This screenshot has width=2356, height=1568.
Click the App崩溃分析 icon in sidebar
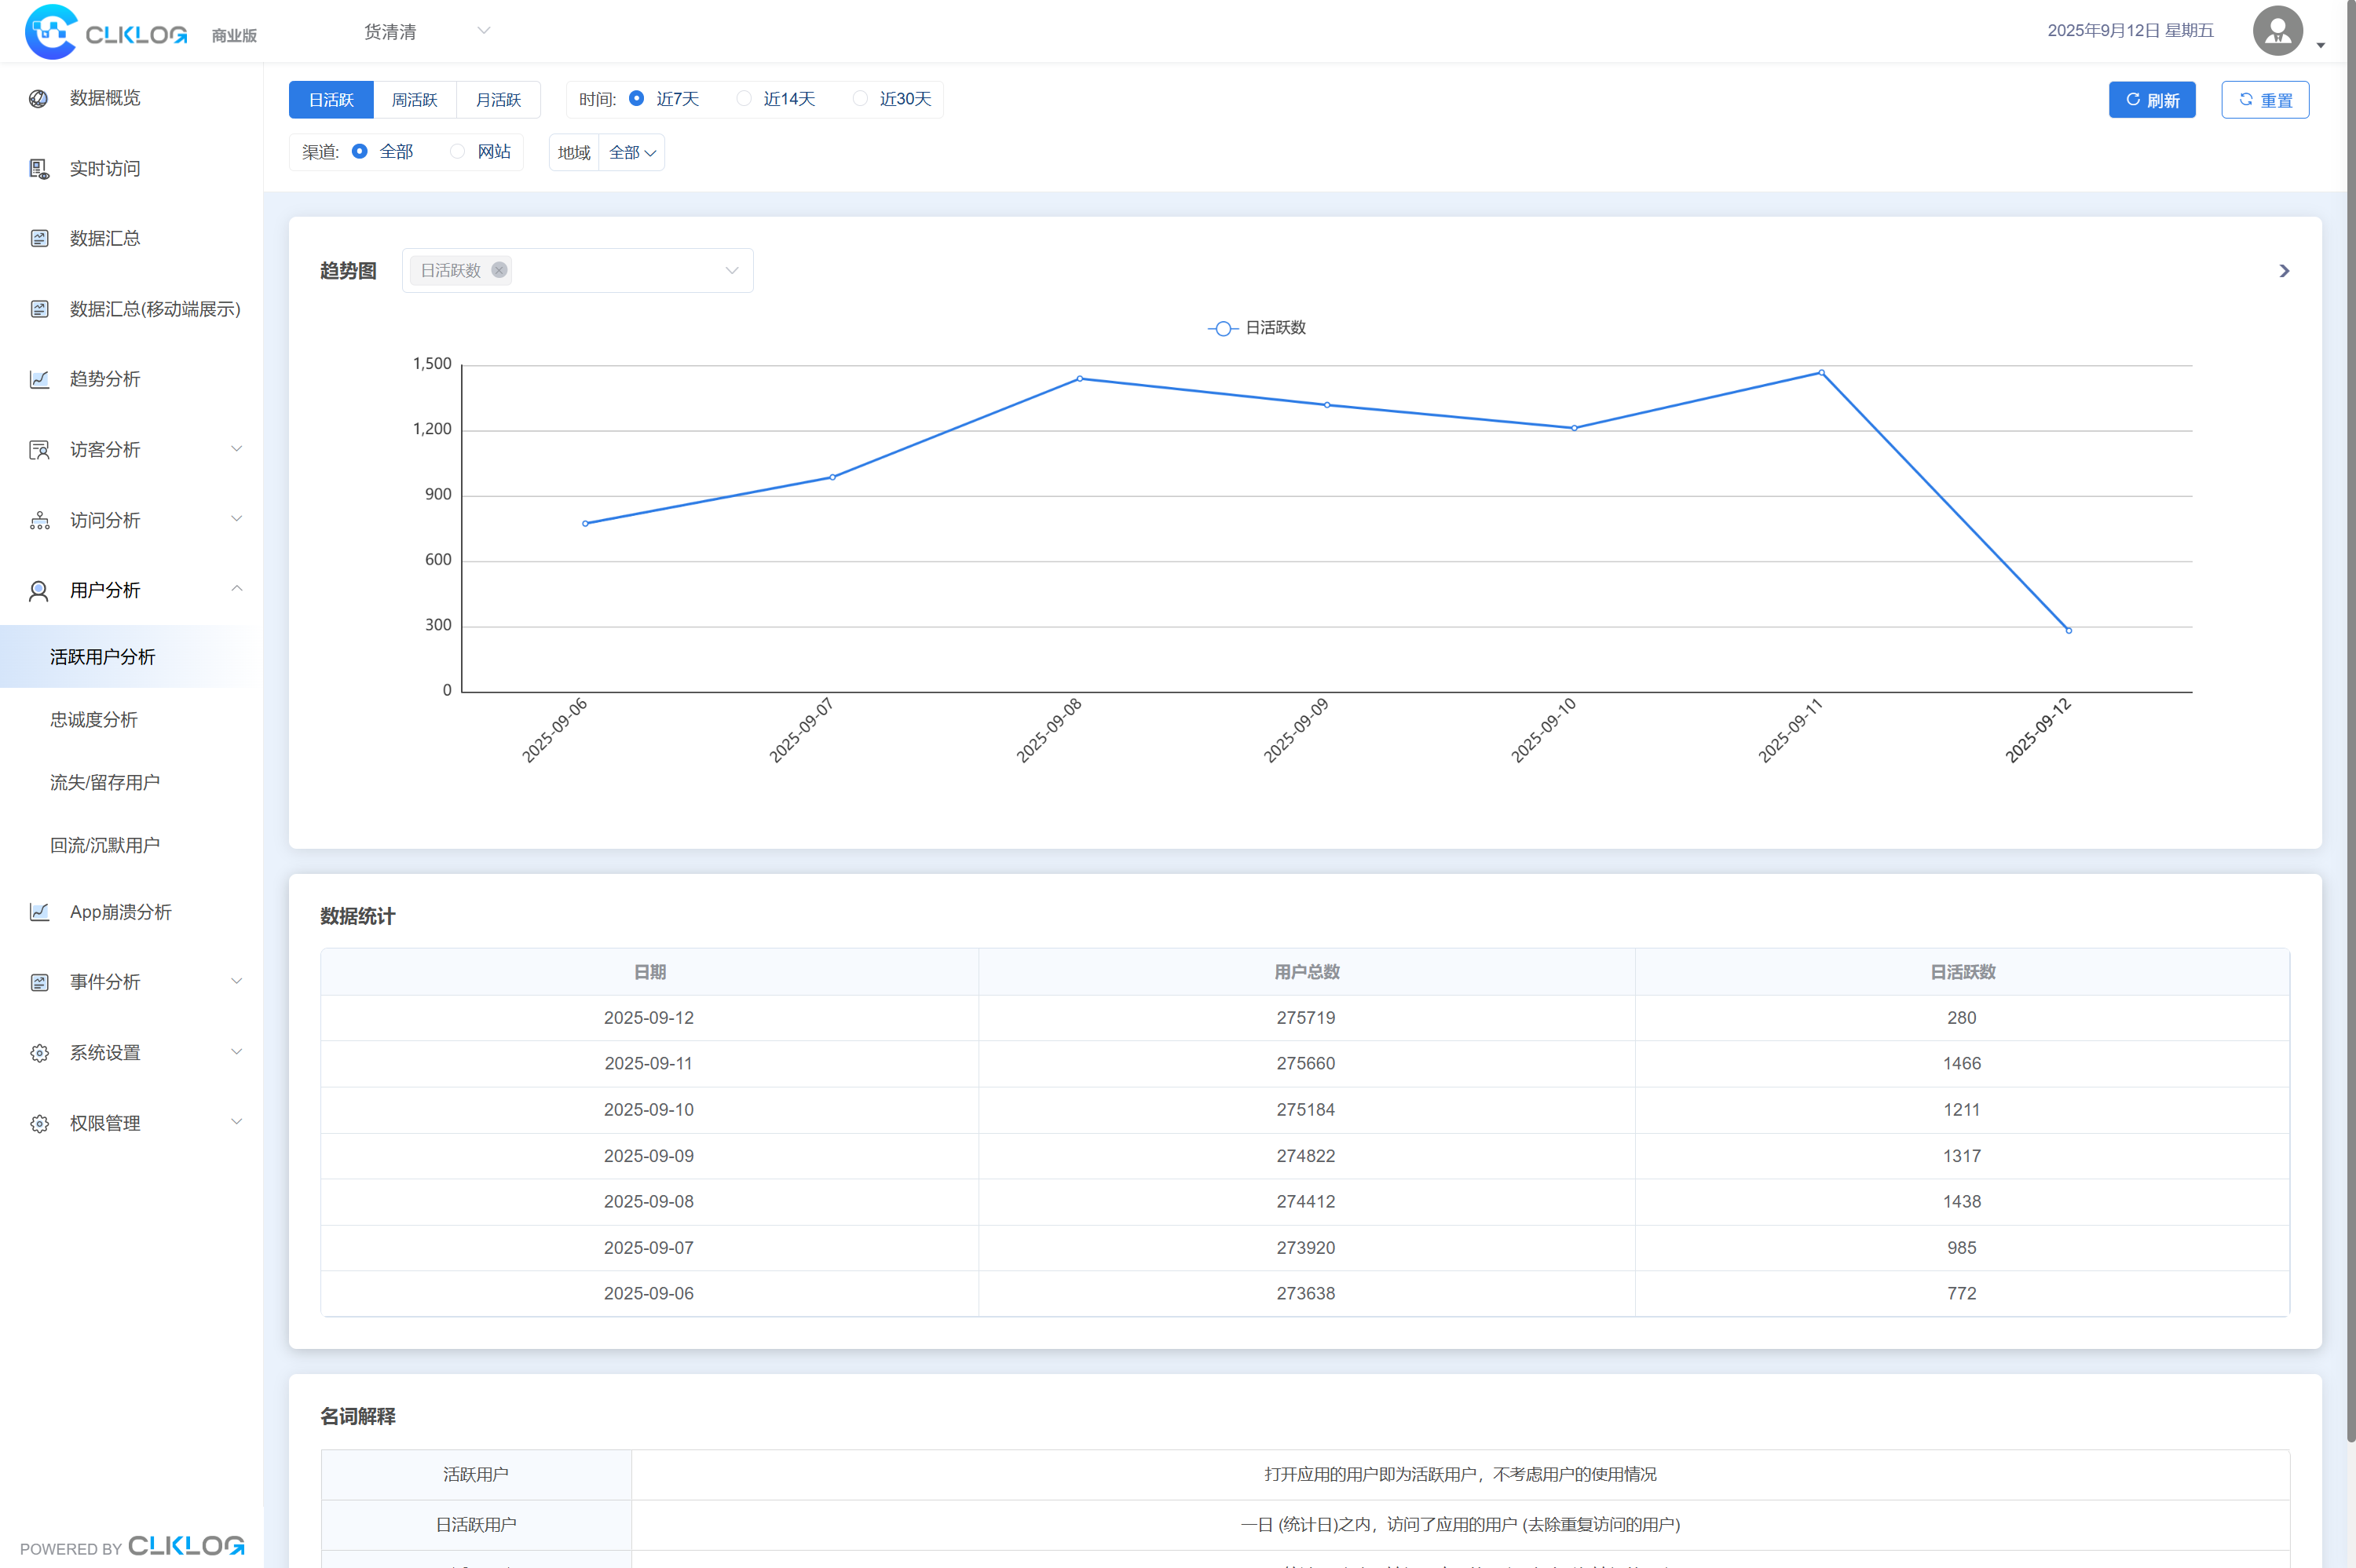[39, 912]
